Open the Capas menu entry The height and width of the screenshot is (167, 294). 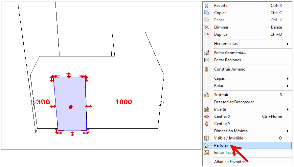coord(247,78)
